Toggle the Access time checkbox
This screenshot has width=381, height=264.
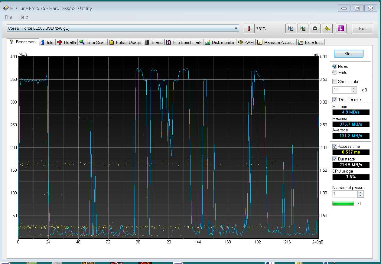click(335, 146)
